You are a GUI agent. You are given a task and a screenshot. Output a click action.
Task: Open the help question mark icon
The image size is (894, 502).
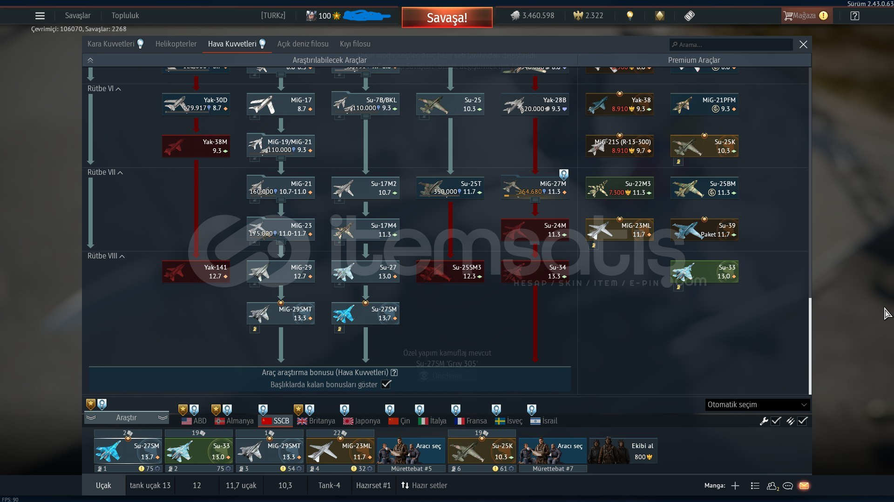click(855, 16)
